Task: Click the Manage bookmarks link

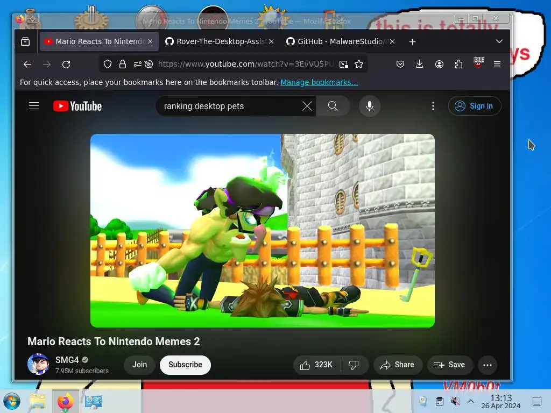Action: pos(319,82)
